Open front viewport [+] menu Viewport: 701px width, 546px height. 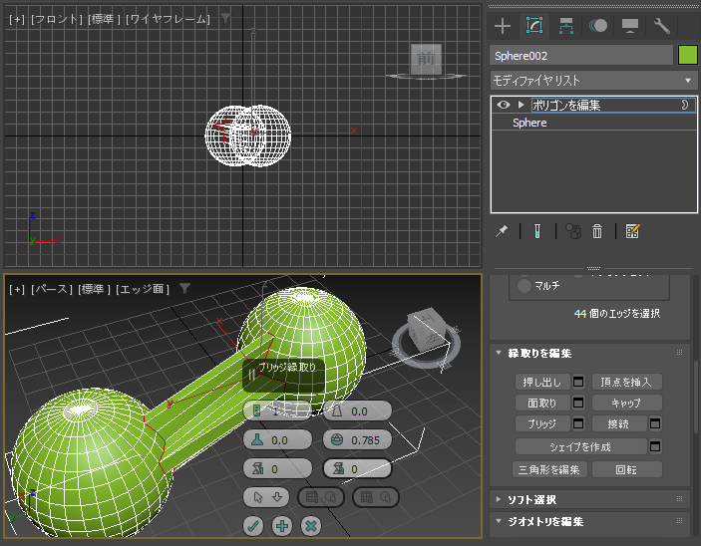coord(17,19)
